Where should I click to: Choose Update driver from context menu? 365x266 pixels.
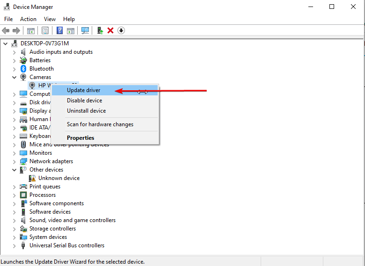pyautogui.click(x=83, y=90)
